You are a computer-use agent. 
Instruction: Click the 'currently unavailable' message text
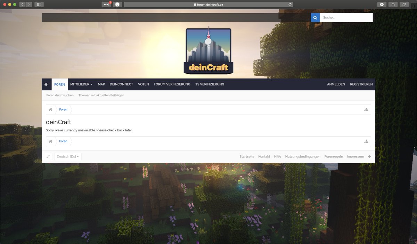click(89, 130)
